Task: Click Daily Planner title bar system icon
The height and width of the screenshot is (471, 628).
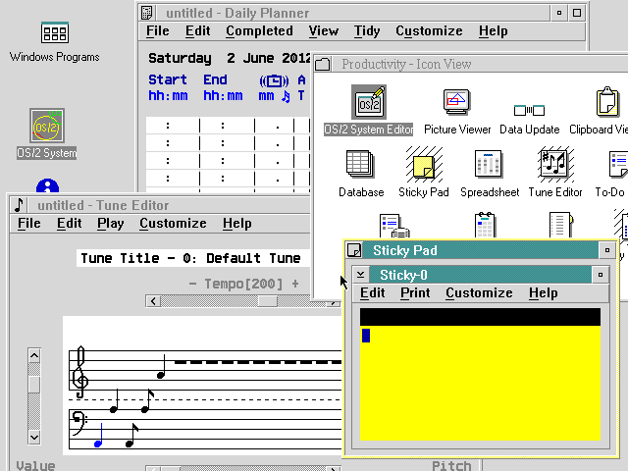Action: pyautogui.click(x=147, y=13)
